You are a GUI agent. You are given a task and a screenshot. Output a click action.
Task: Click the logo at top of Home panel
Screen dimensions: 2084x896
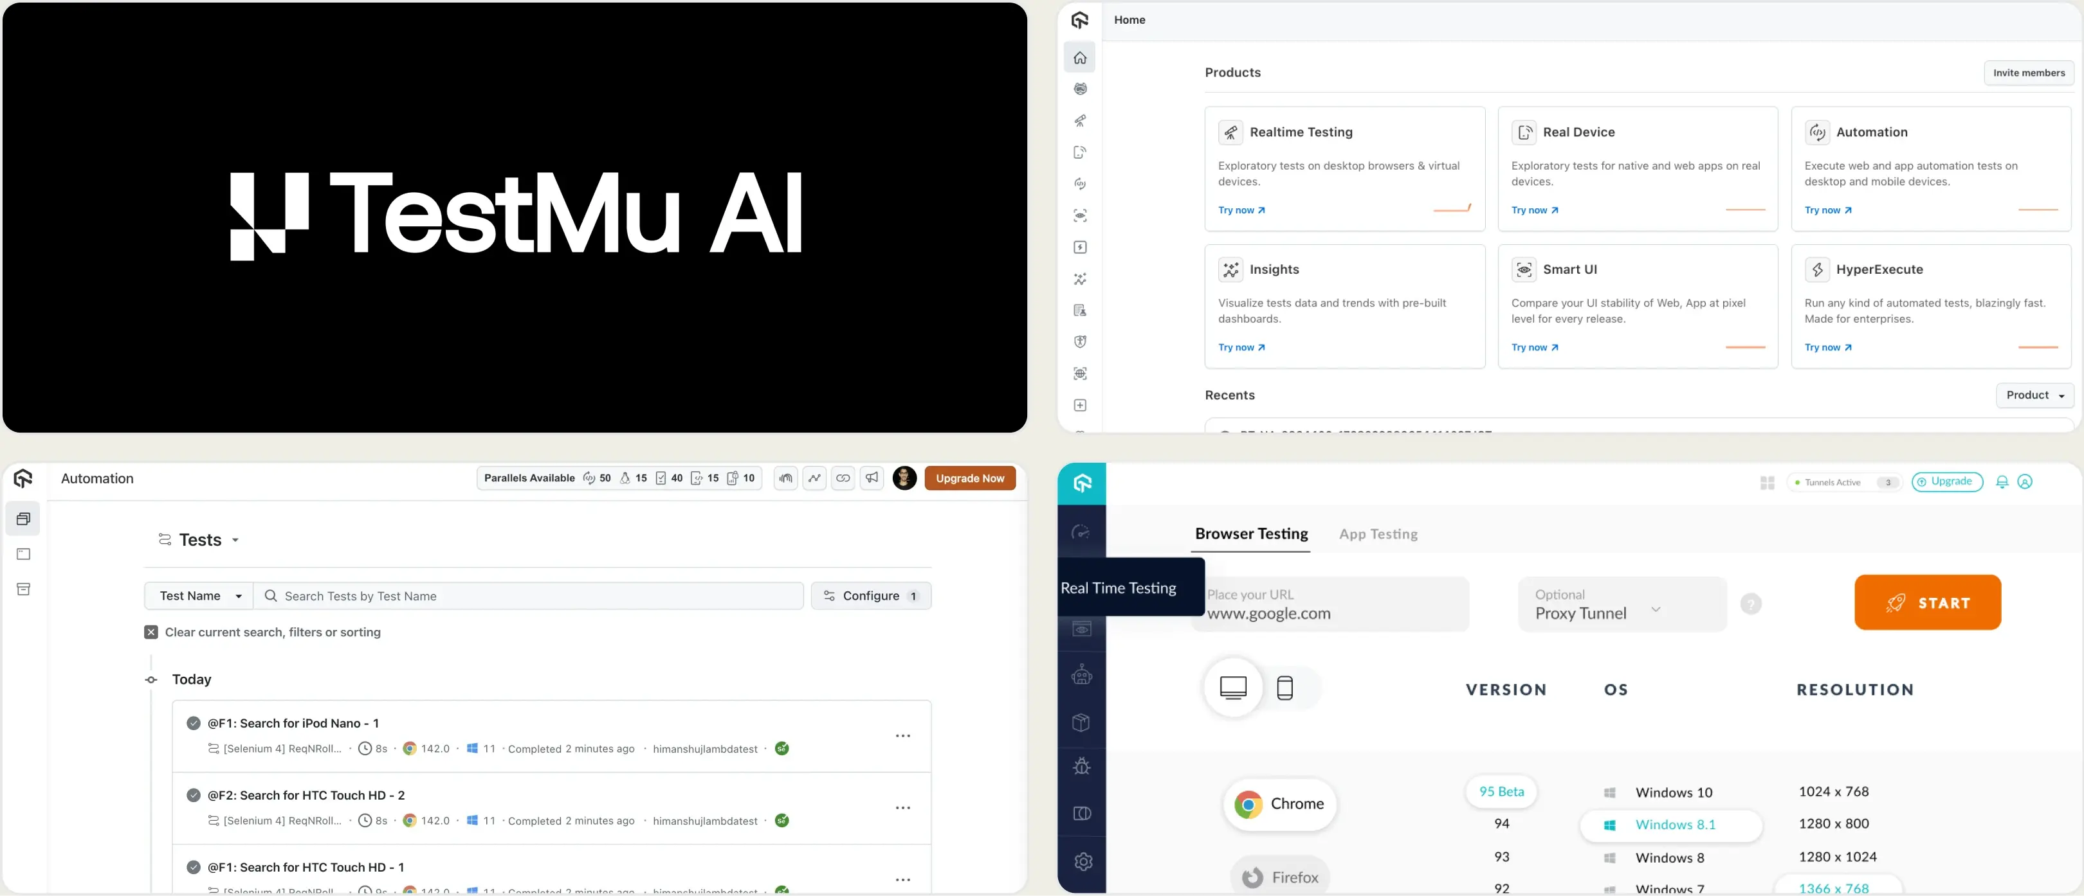(1080, 20)
